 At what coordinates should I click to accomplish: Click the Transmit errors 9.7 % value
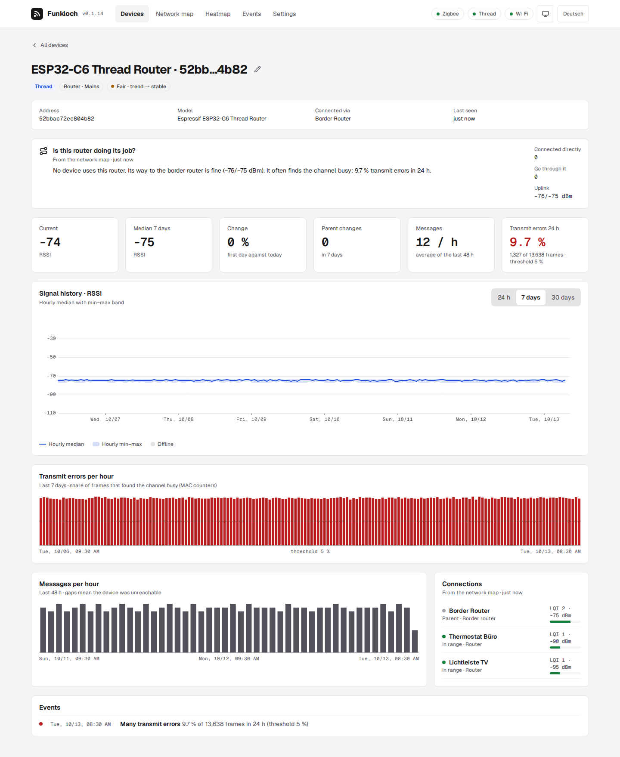click(x=527, y=242)
